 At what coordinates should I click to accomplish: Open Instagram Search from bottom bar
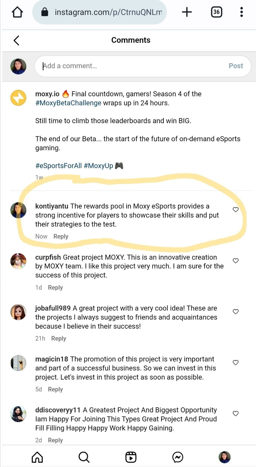(84, 457)
